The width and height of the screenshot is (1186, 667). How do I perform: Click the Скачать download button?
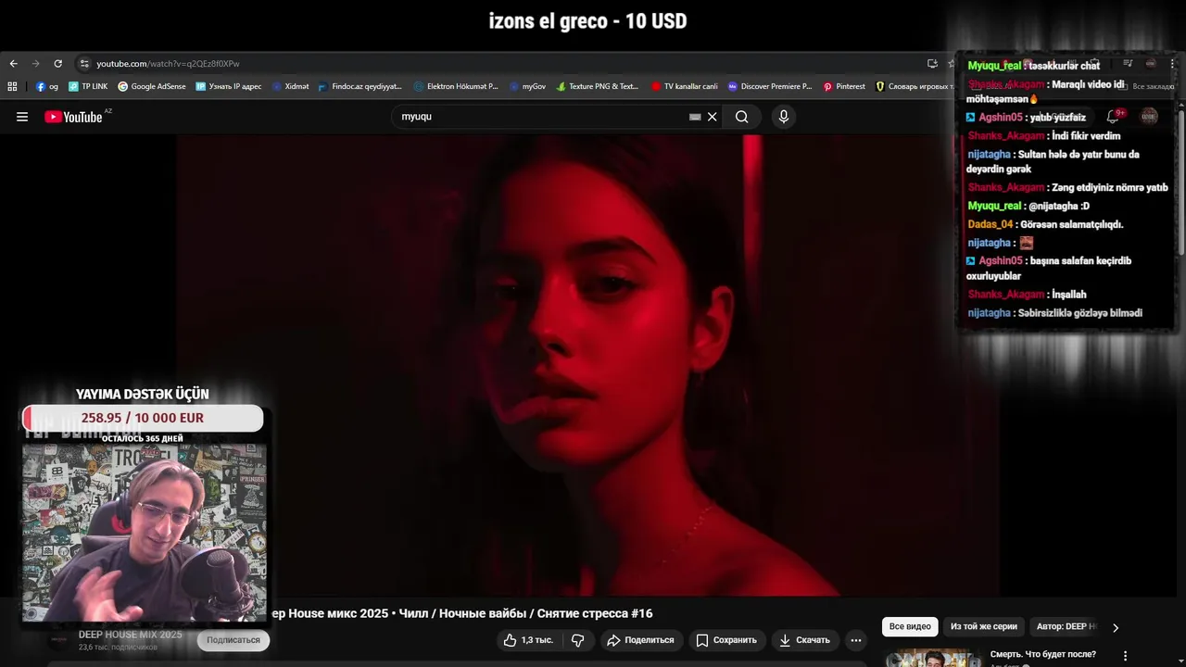(804, 640)
